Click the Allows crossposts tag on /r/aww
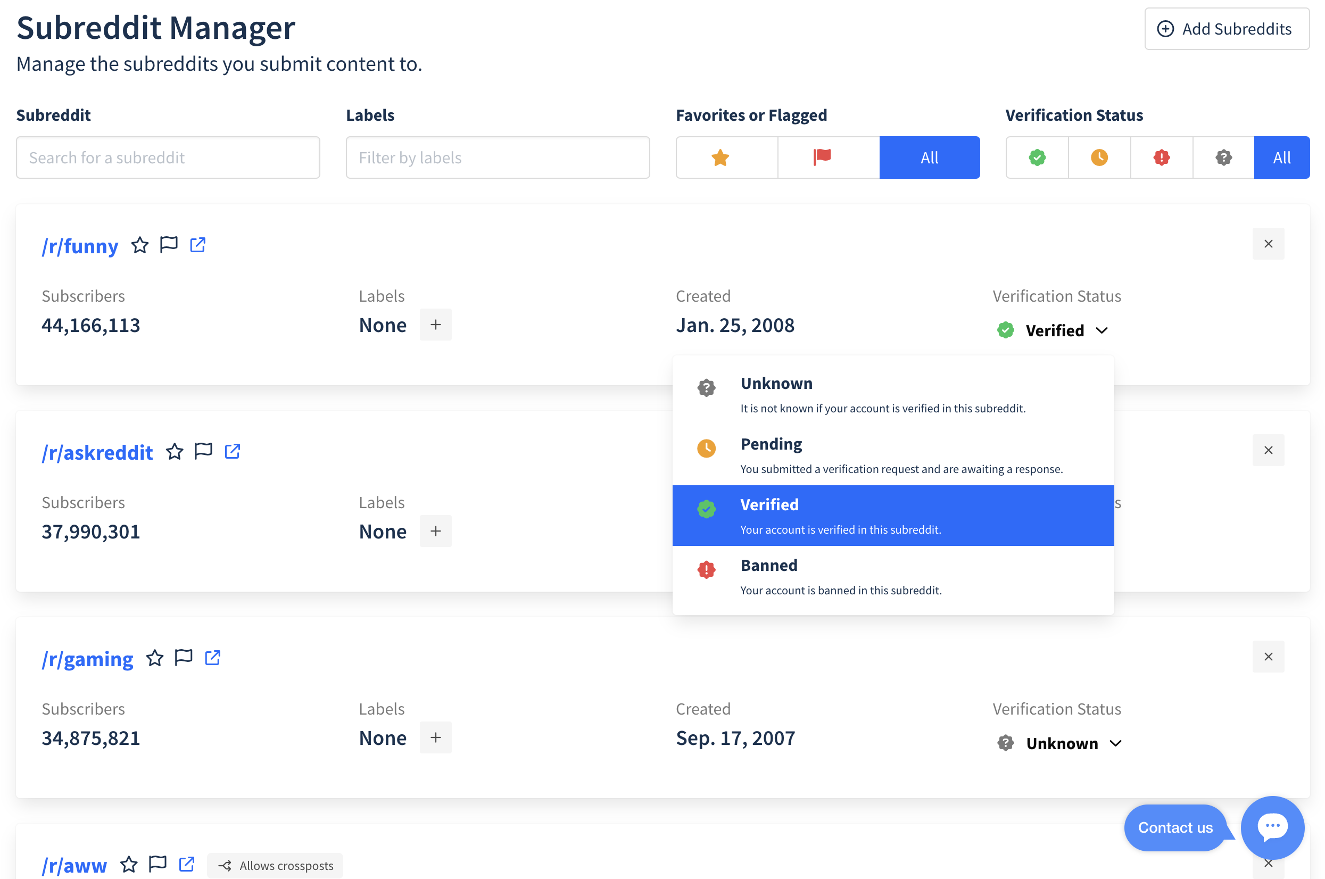 275,866
